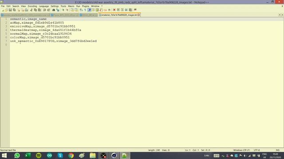
Task: Open Spotify from the taskbar
Action: pos(39,155)
